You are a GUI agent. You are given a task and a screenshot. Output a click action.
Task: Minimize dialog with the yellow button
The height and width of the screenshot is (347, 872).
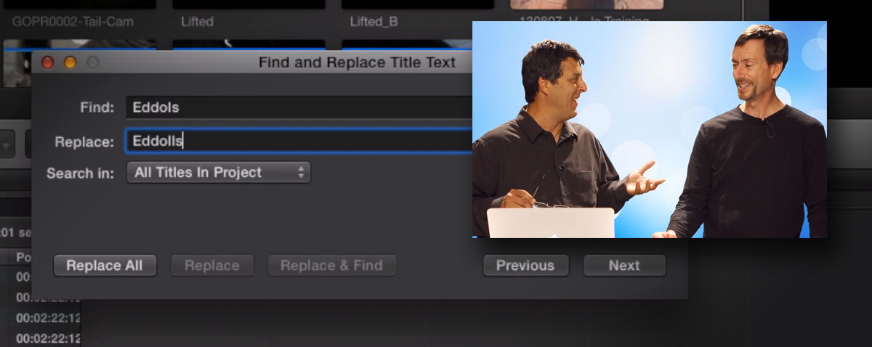click(x=70, y=63)
